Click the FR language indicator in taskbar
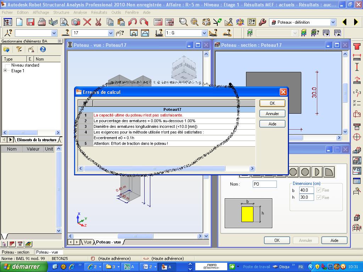Viewport: 363px width, 272px height. [x=301, y=267]
